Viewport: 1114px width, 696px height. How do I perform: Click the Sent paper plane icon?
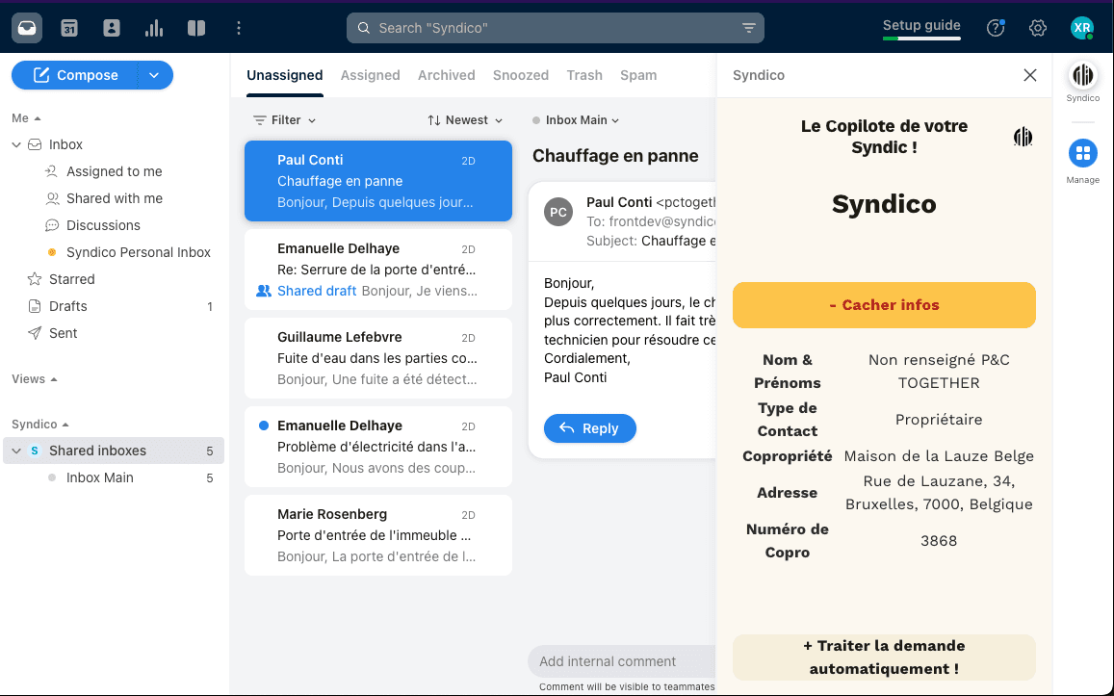[x=34, y=333]
